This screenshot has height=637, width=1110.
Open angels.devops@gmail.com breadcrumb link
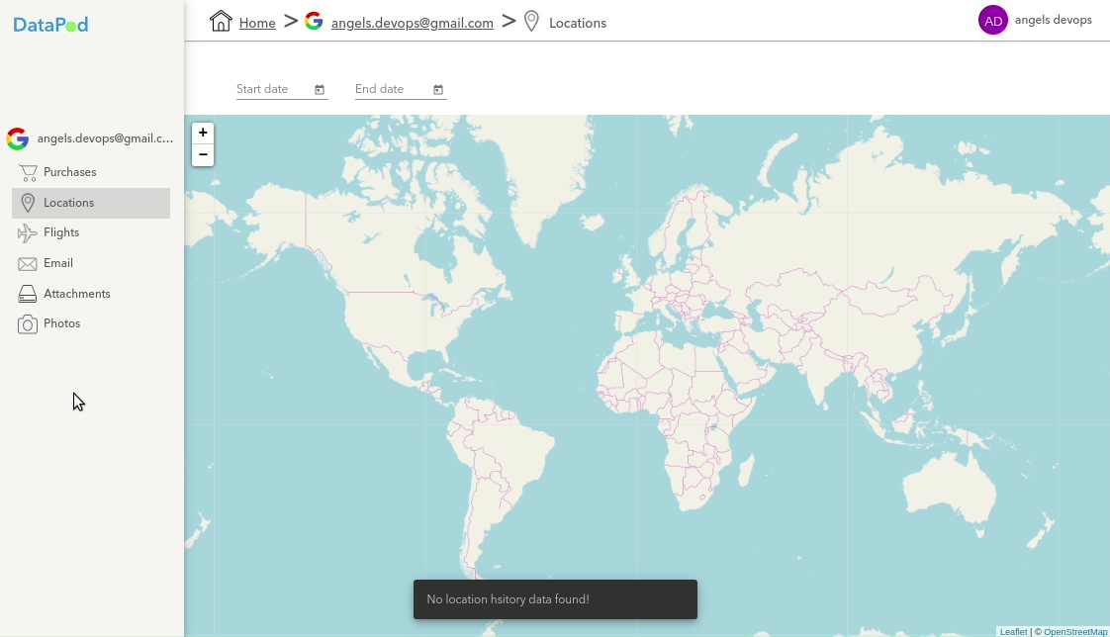(412, 23)
